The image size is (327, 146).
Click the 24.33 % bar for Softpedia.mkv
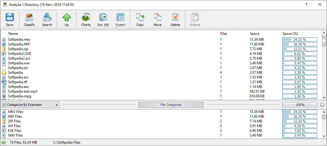coord(300,40)
